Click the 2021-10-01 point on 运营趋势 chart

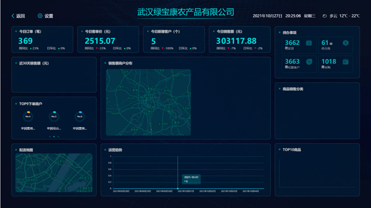coord(178,188)
